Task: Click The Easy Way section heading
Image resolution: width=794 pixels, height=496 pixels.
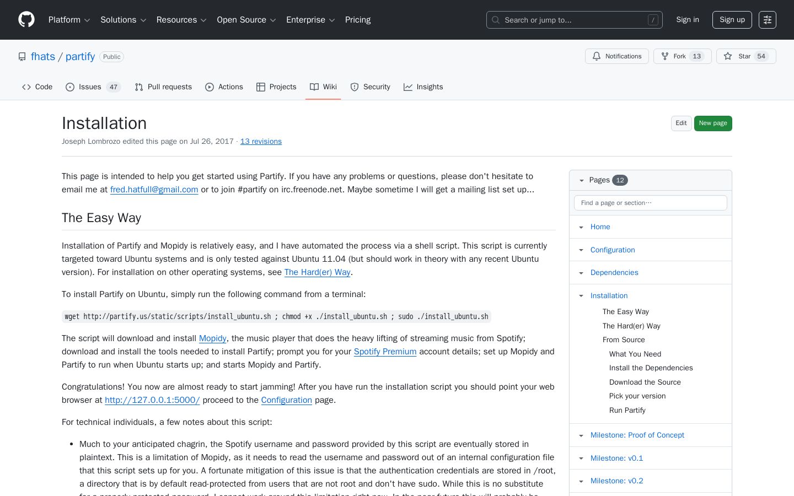Action: pos(101,218)
